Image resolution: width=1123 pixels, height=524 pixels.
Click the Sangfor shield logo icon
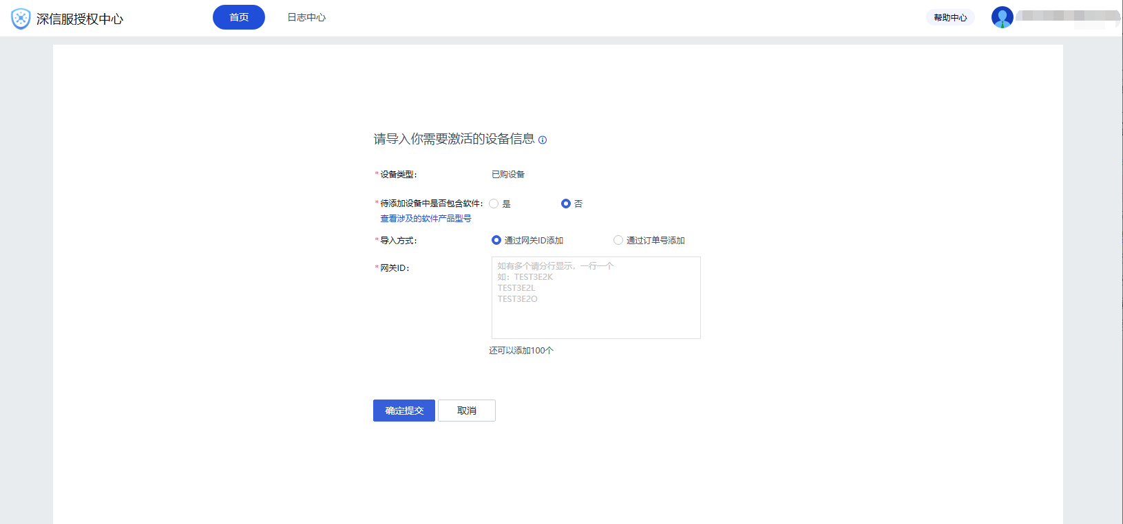21,19
